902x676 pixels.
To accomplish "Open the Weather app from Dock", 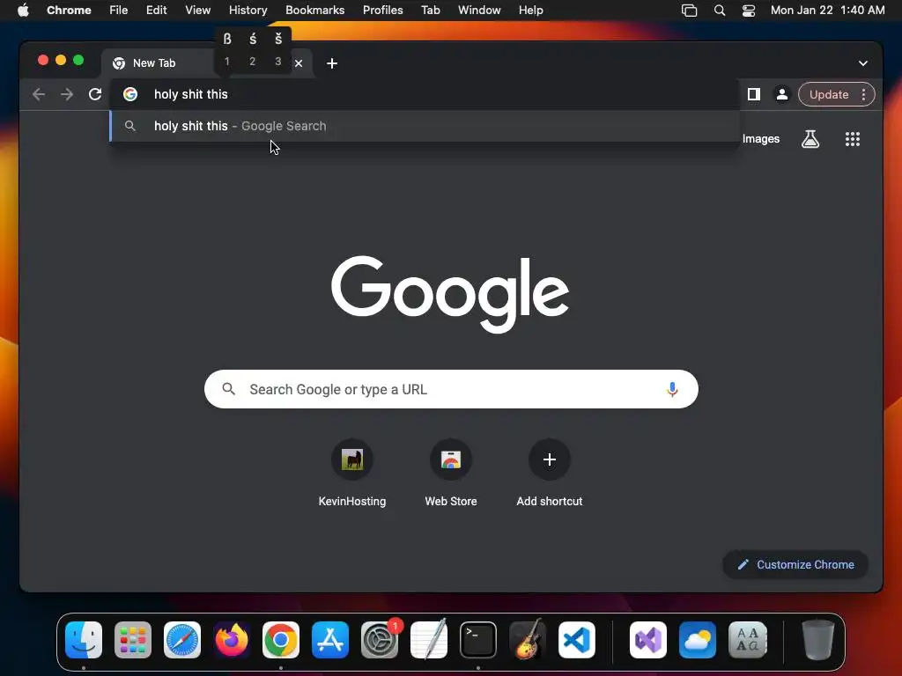I will coord(698,640).
